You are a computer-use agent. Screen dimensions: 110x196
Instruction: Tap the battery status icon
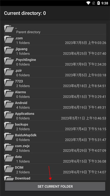98,3
